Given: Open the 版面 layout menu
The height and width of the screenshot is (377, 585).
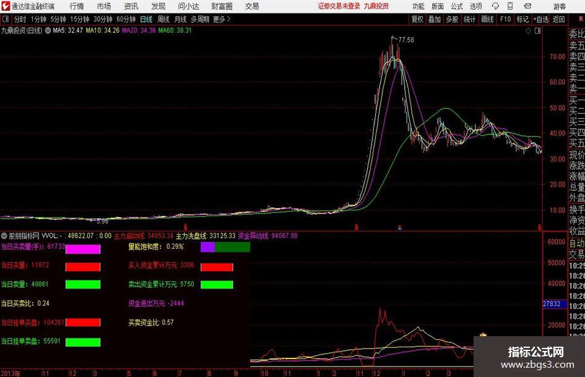Looking at the screenshot, I should (x=437, y=6).
